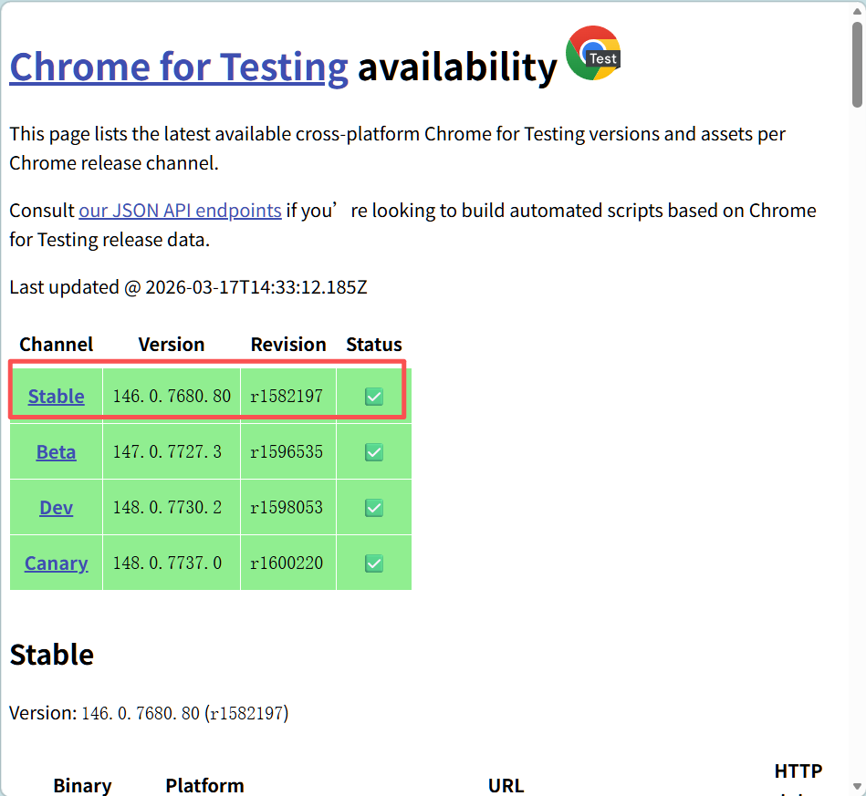Jump to the Stable channel link

click(57, 397)
